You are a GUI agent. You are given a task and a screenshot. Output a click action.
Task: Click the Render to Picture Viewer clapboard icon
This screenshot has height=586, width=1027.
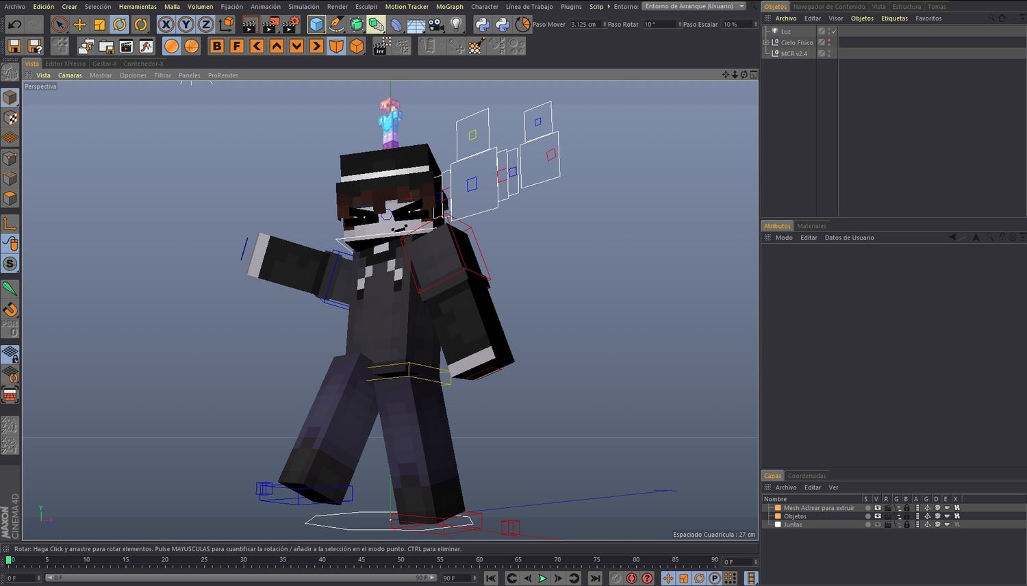tap(270, 24)
